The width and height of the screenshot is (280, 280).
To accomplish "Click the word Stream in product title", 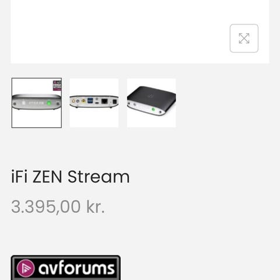I will click(x=99, y=177).
